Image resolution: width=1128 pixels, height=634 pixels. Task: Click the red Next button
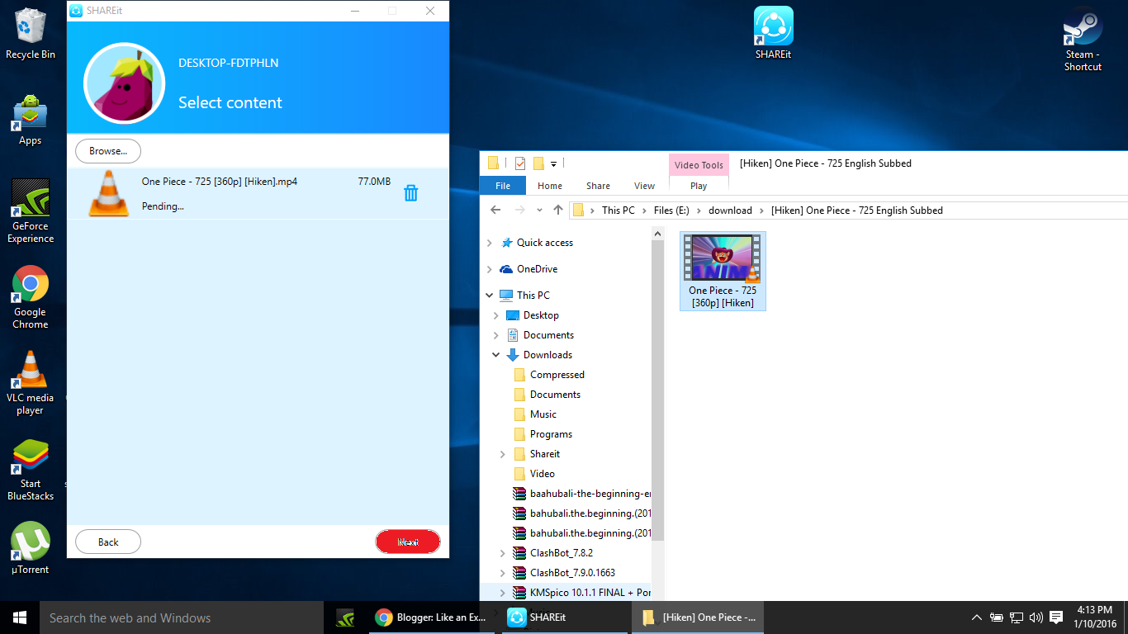coord(408,542)
